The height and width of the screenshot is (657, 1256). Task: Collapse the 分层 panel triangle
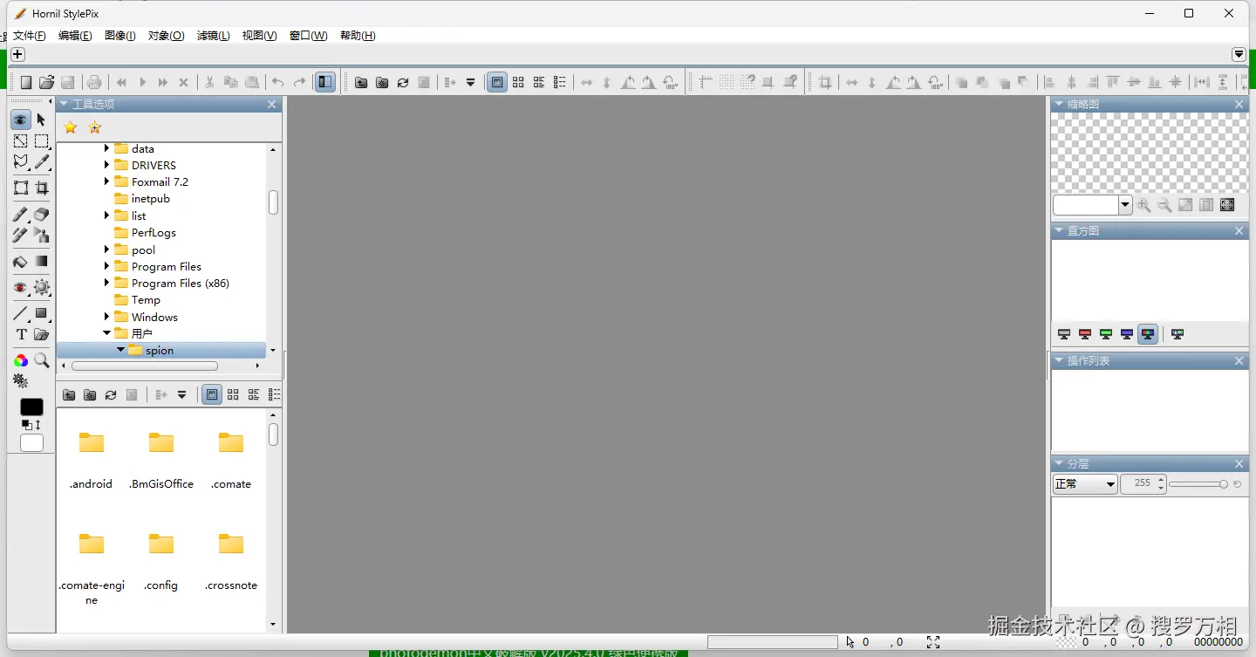click(1059, 463)
